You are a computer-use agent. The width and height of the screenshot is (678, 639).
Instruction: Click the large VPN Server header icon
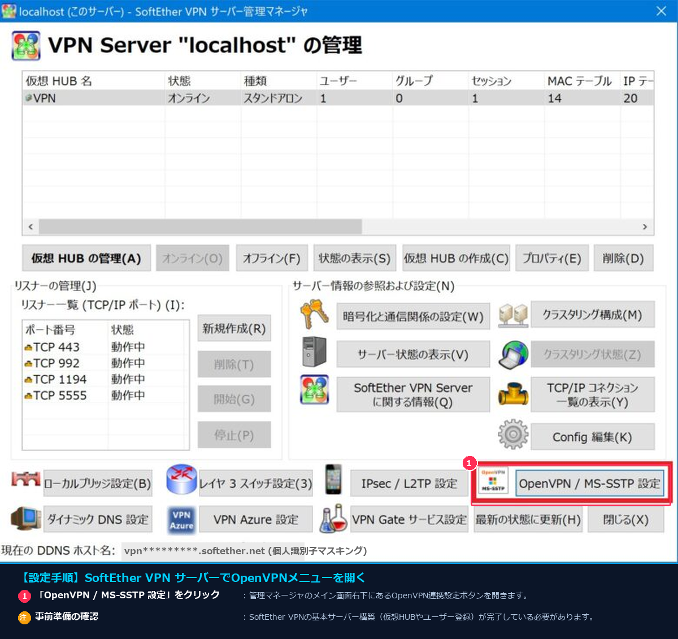tap(26, 46)
